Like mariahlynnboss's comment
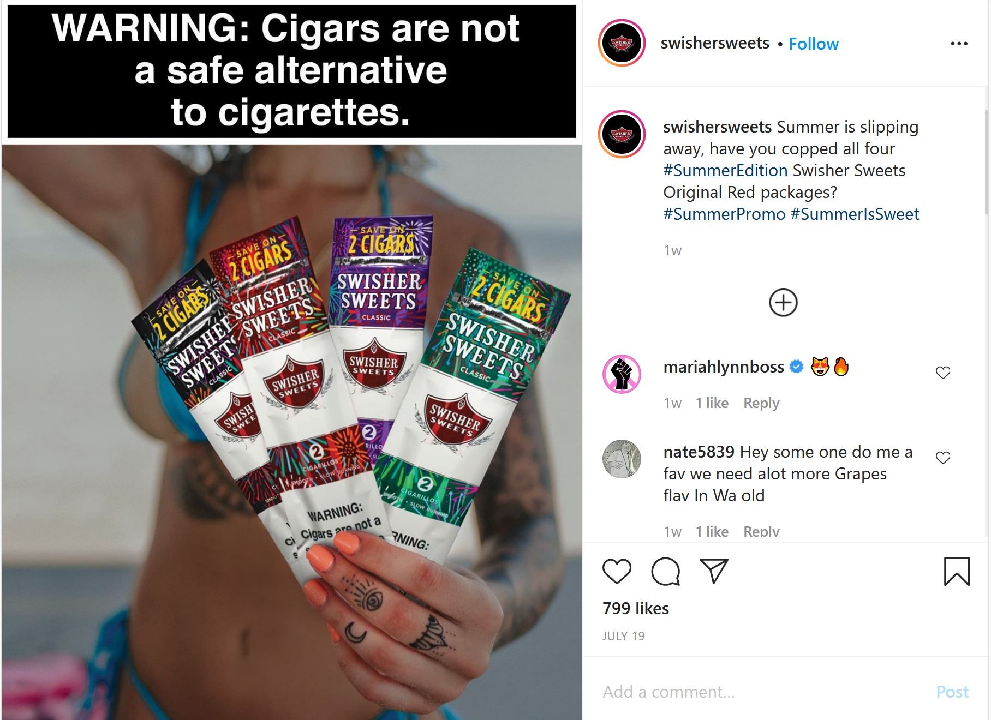 coord(943,373)
